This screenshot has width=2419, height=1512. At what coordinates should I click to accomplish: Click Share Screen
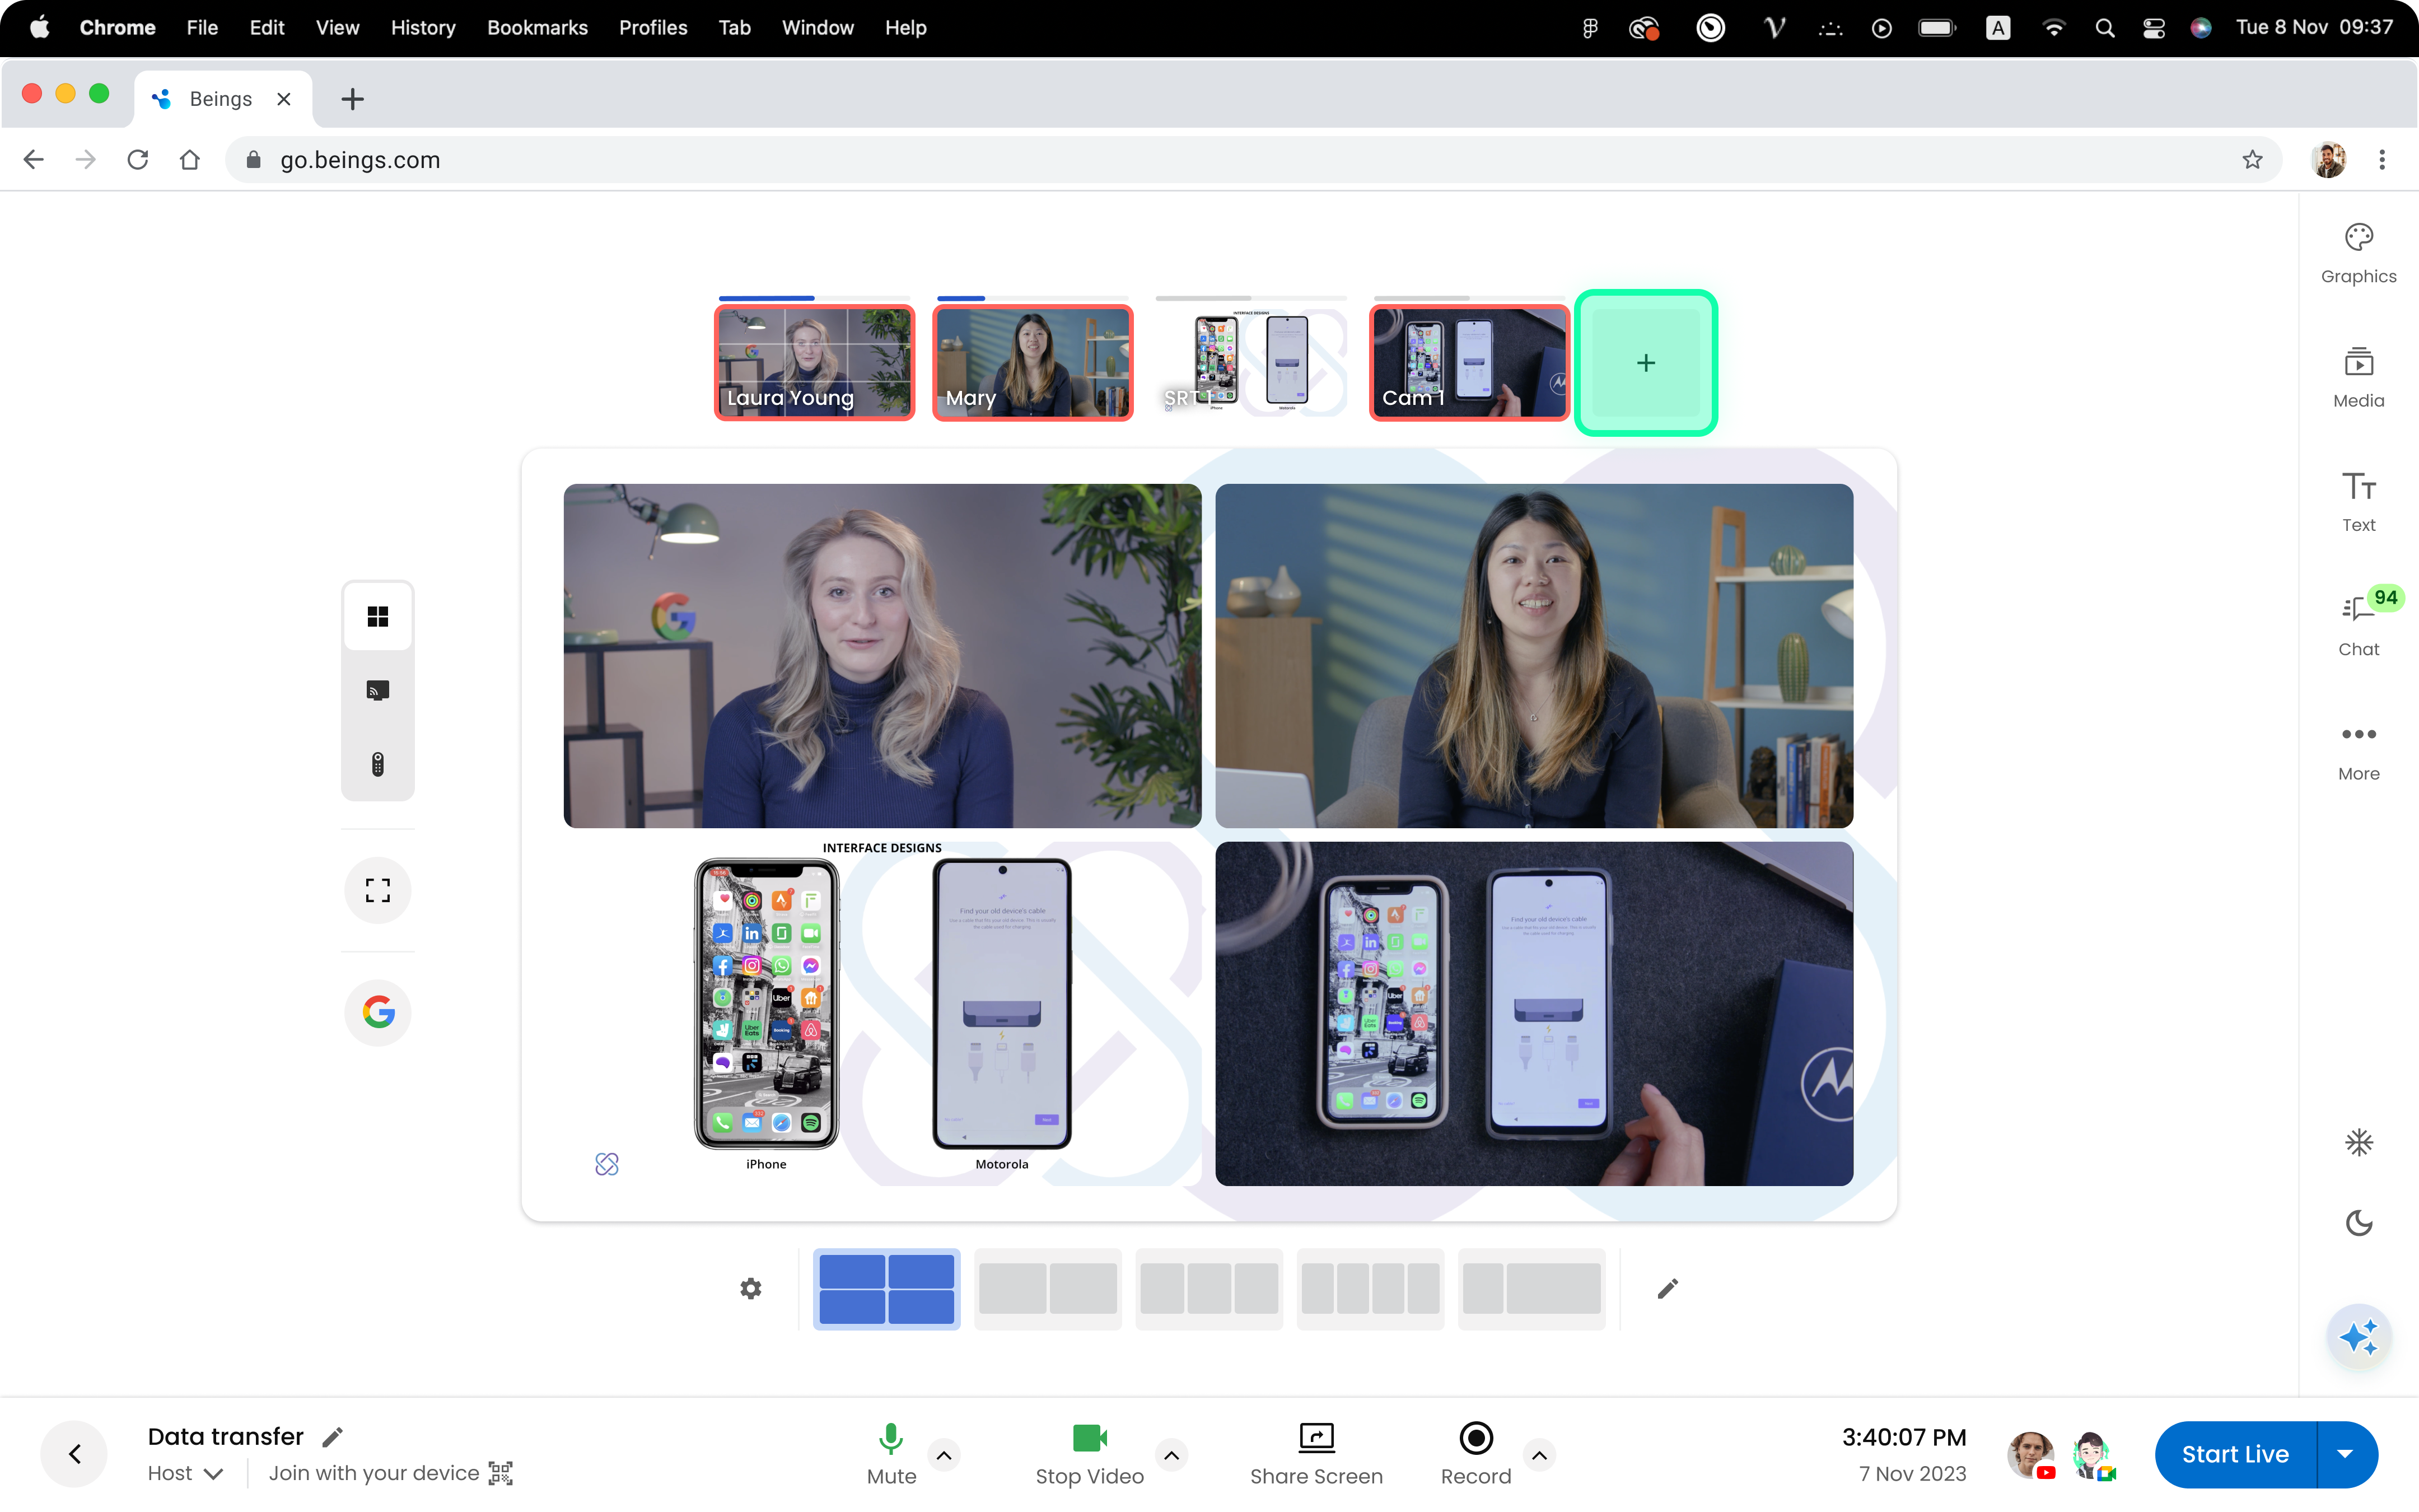(1316, 1454)
